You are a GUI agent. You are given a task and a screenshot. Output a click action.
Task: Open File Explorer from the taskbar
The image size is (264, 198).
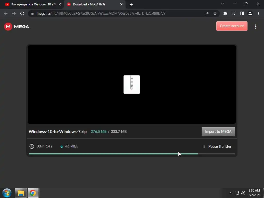pyautogui.click(x=21, y=193)
